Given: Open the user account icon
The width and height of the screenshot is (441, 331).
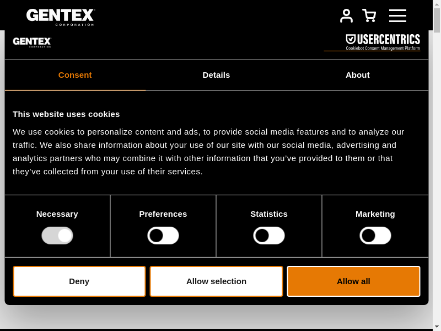Looking at the screenshot, I should coord(346,16).
